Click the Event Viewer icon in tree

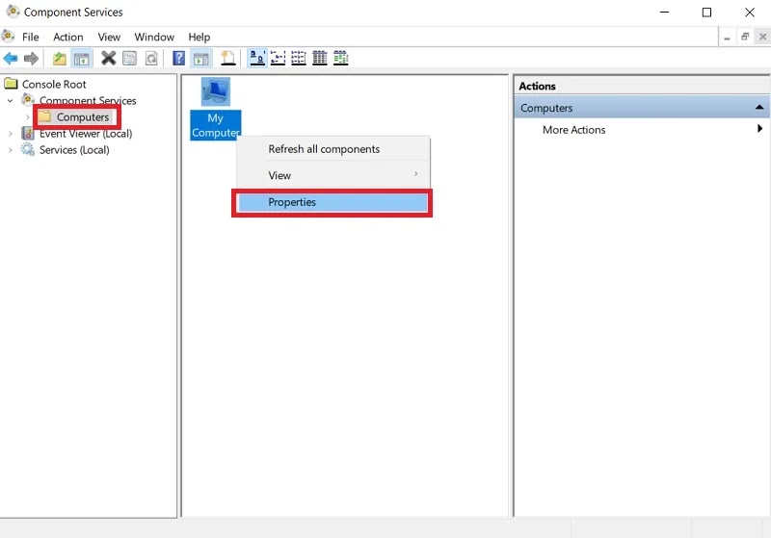click(28, 133)
